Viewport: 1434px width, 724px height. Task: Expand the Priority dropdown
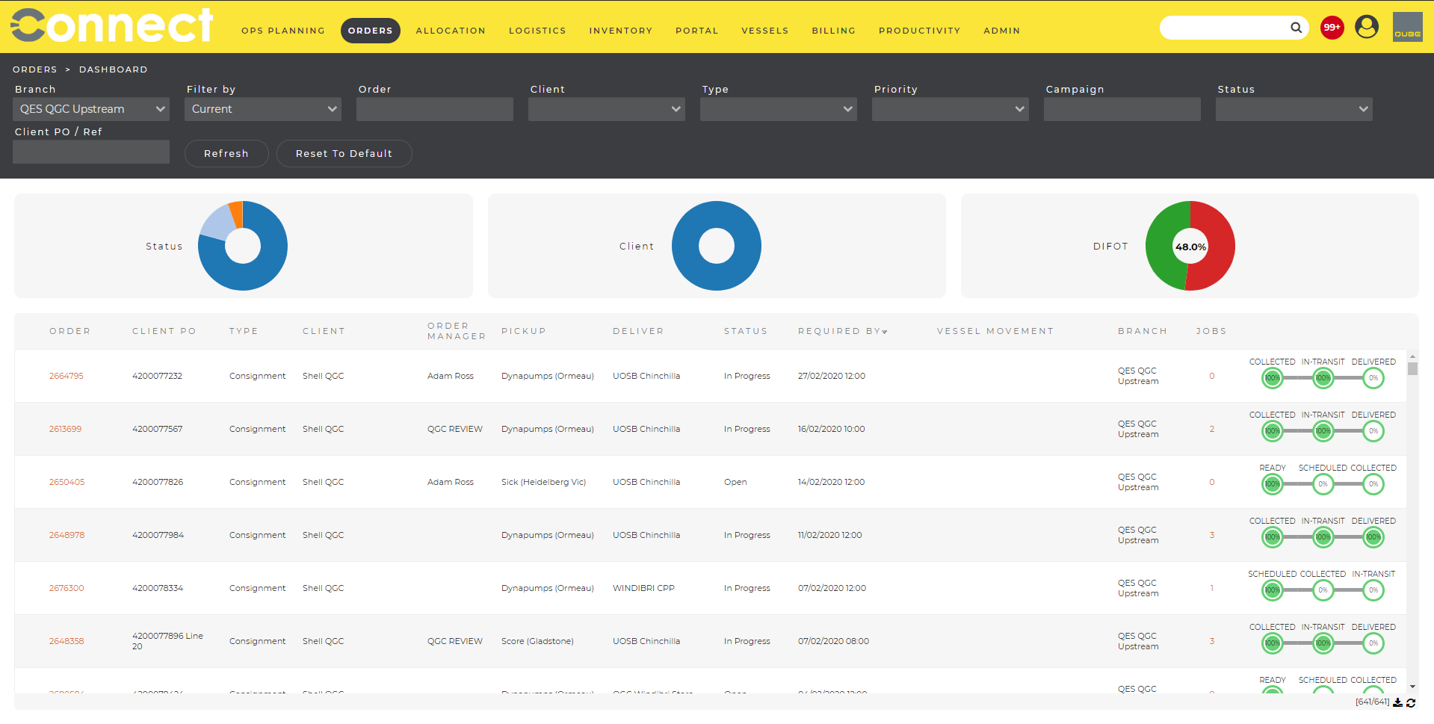point(950,109)
